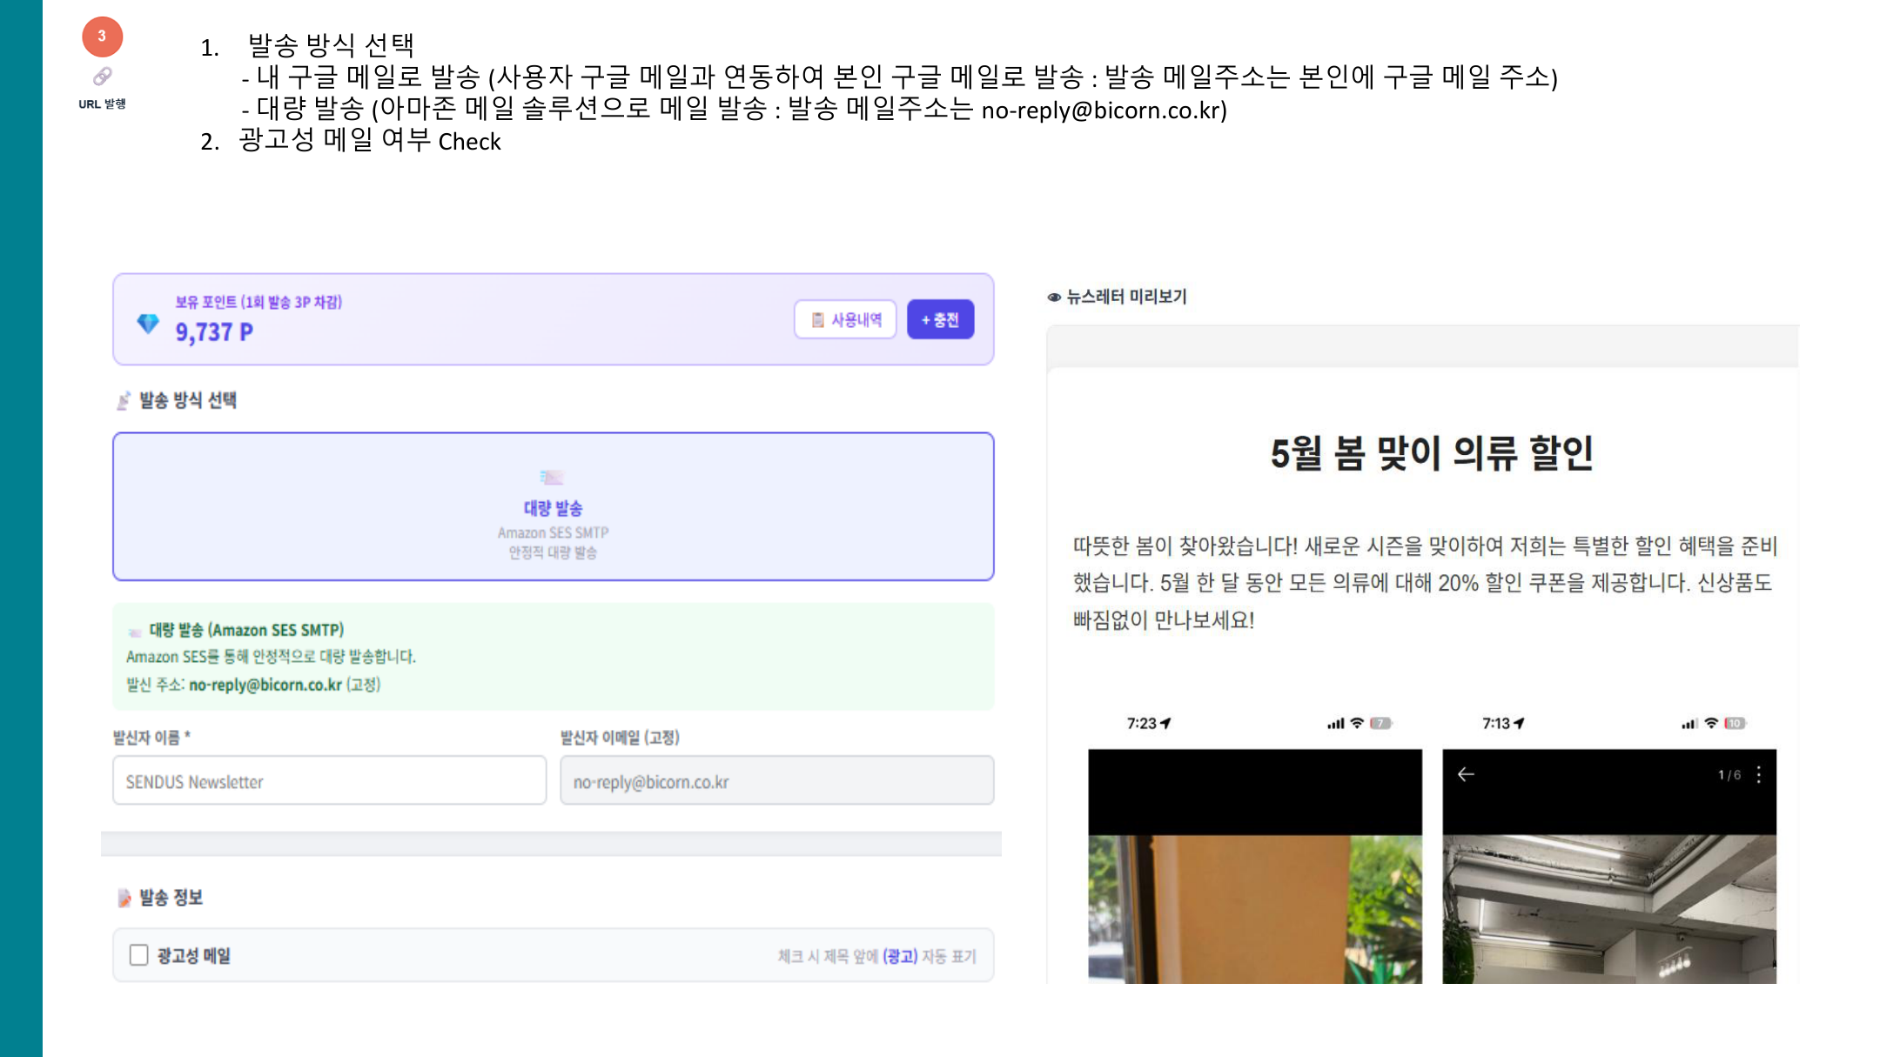This screenshot has height=1057, width=1880.
Task: Click the memo icon beside 발송 정보
Action: tap(124, 898)
